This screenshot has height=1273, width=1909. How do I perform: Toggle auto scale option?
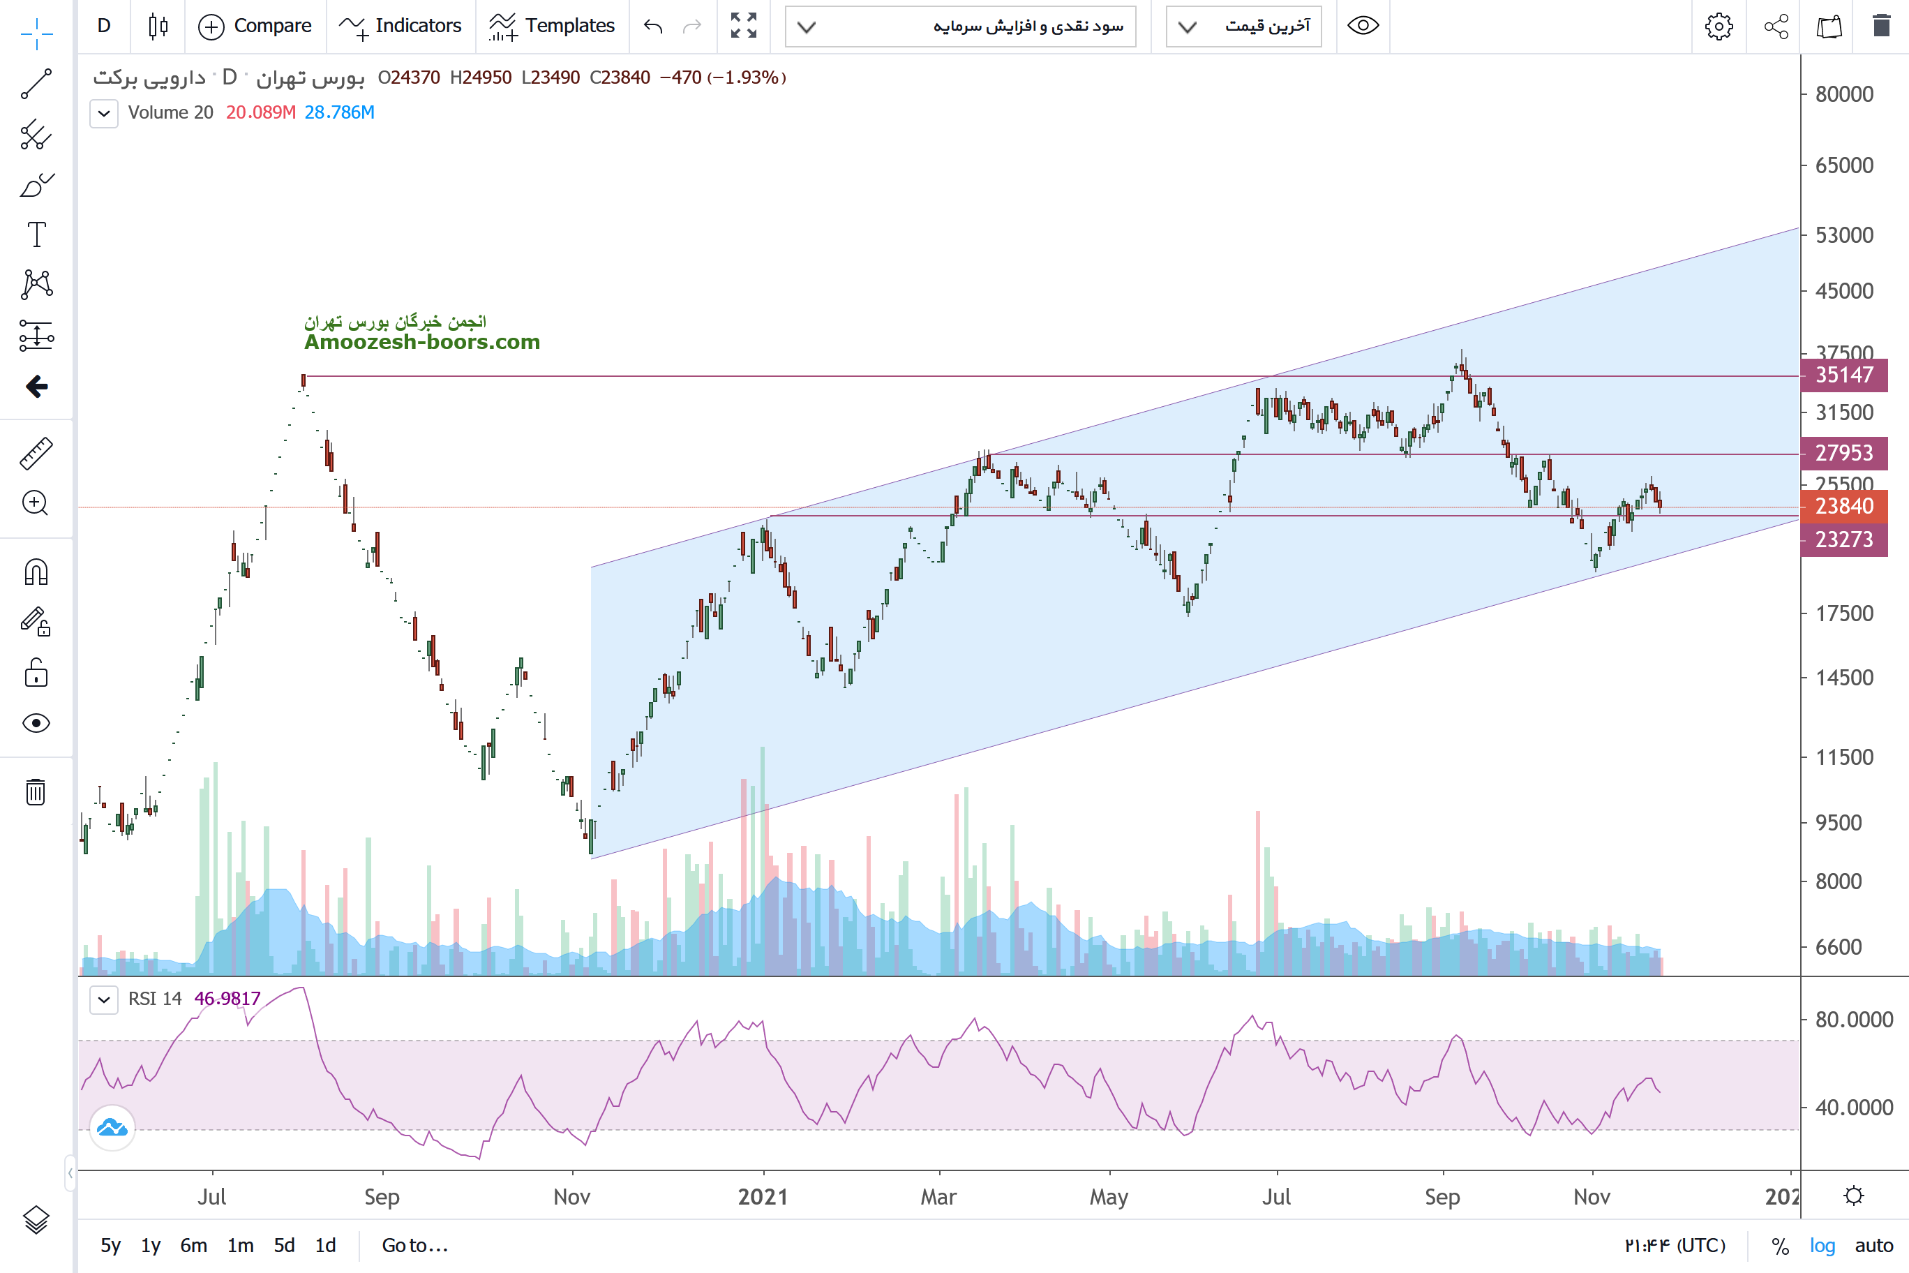pos(1874,1245)
